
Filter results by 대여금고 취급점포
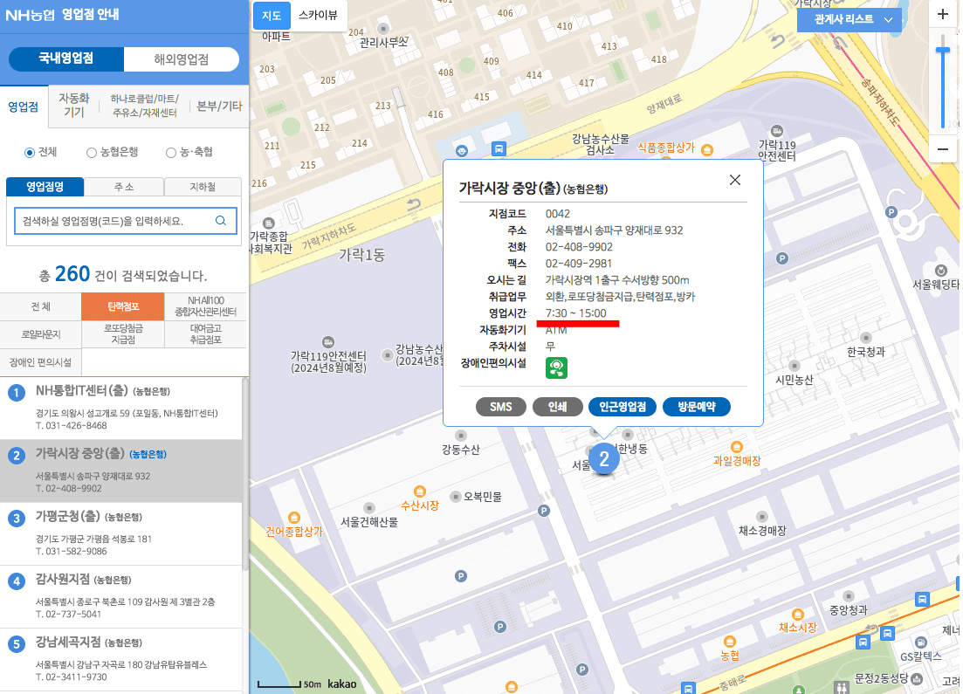pyautogui.click(x=206, y=334)
